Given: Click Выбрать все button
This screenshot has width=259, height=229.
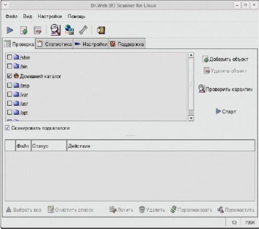Looking at the screenshot, I should (x=24, y=210).
